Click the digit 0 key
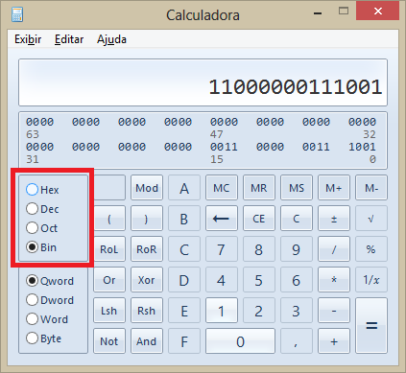 pos(240,341)
